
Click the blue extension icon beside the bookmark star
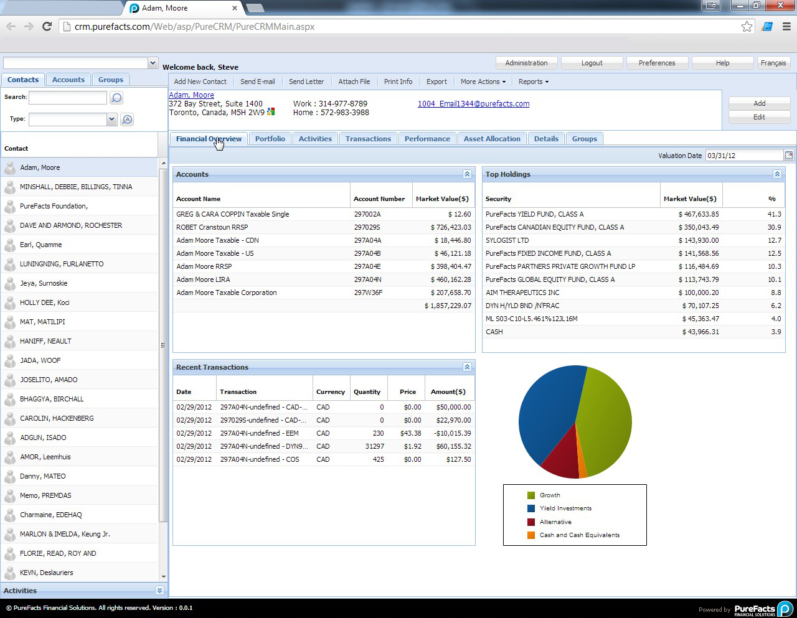pos(767,26)
